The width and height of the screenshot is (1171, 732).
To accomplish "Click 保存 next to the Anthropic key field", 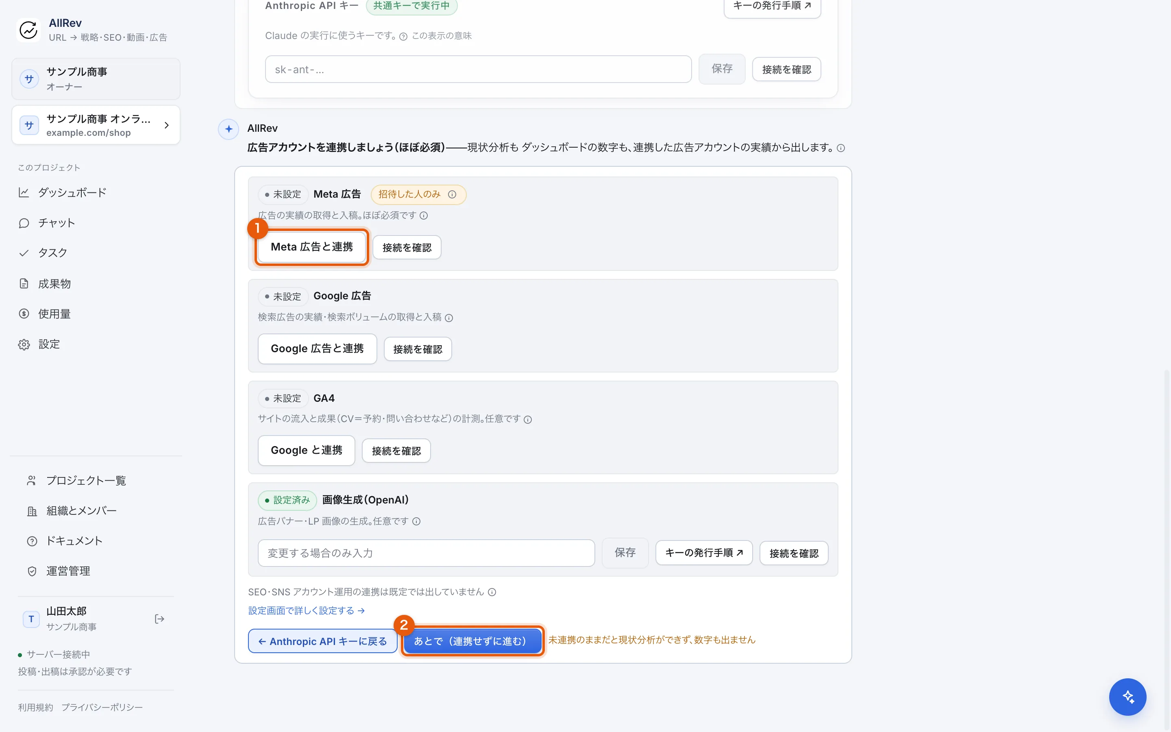I will [722, 69].
